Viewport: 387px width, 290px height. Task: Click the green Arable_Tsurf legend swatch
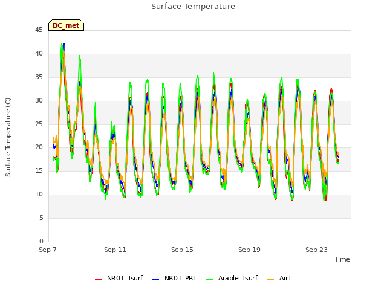210,279
